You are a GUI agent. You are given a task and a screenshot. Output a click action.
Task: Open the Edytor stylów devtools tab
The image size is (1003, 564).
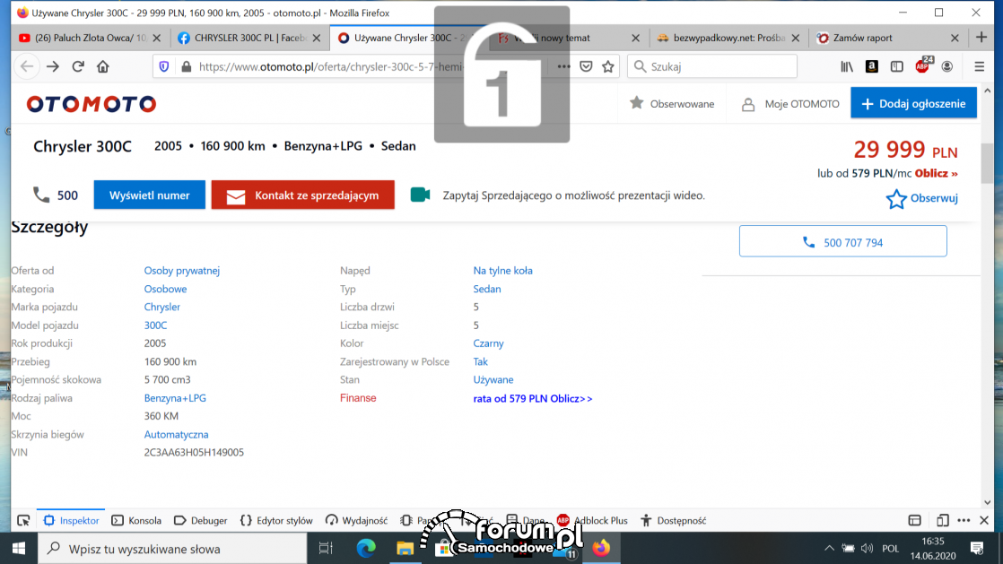click(x=276, y=521)
